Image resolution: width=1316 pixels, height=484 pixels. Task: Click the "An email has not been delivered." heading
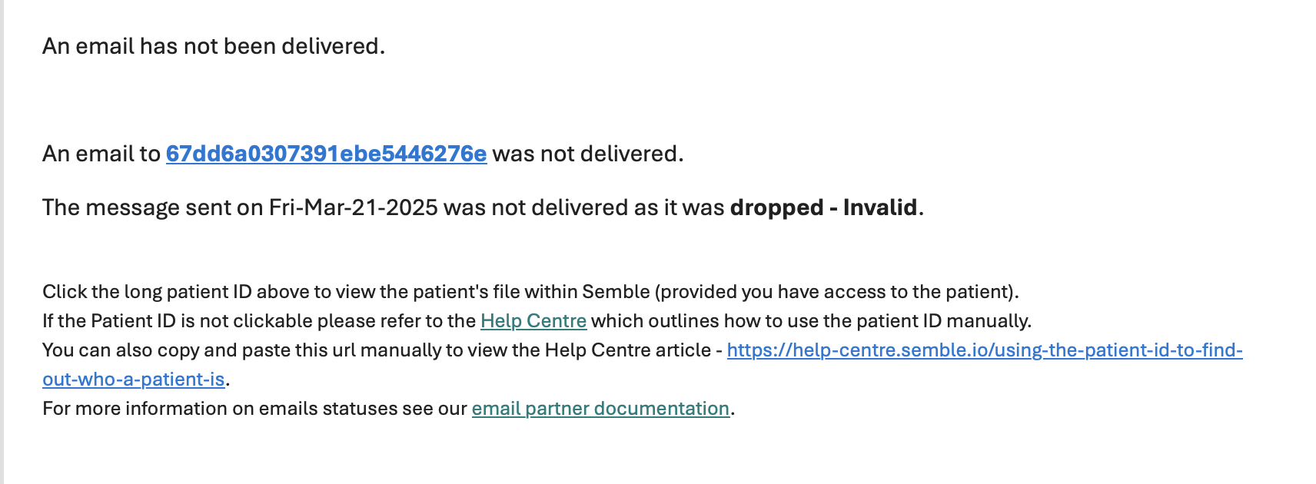point(213,47)
